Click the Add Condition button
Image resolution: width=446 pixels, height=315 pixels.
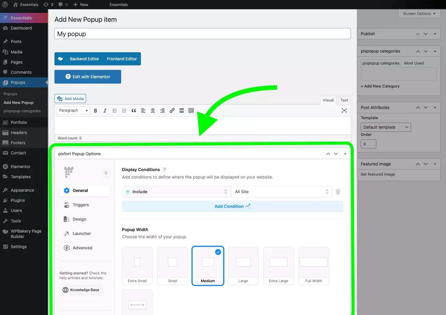coord(232,206)
